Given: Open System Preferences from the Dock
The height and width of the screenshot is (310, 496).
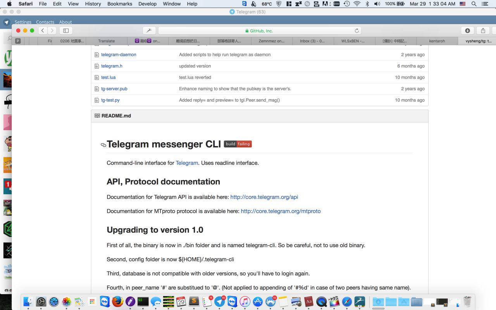Looking at the screenshot, I should 41,301.
